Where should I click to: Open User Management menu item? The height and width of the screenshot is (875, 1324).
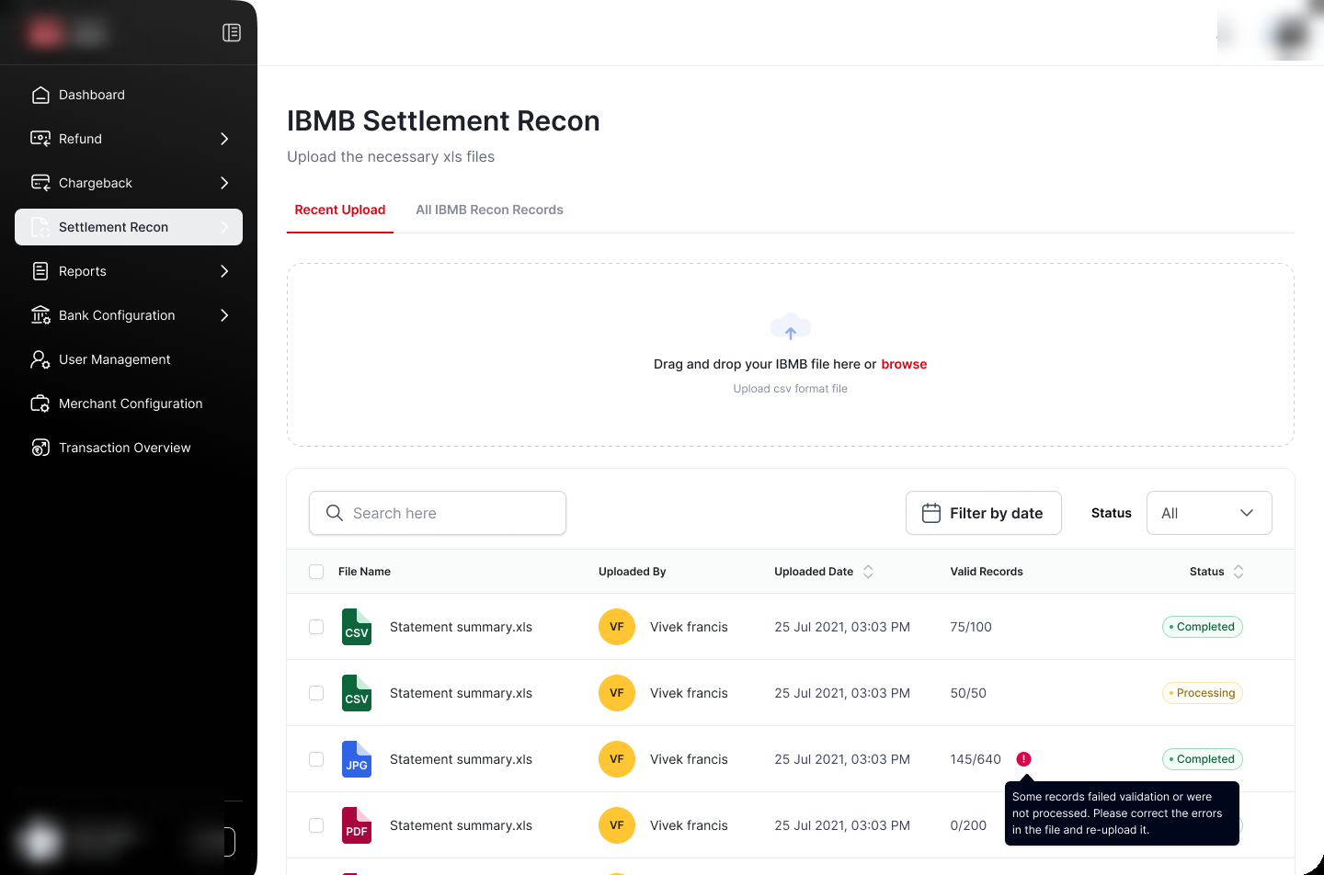129,359
